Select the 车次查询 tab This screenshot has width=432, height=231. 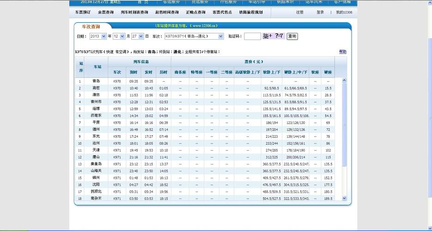point(91,27)
